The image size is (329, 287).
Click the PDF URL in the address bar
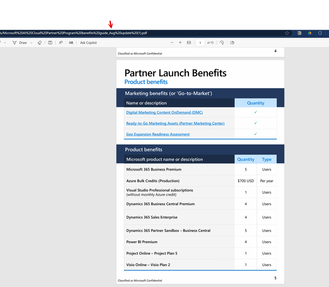click(x=73, y=33)
